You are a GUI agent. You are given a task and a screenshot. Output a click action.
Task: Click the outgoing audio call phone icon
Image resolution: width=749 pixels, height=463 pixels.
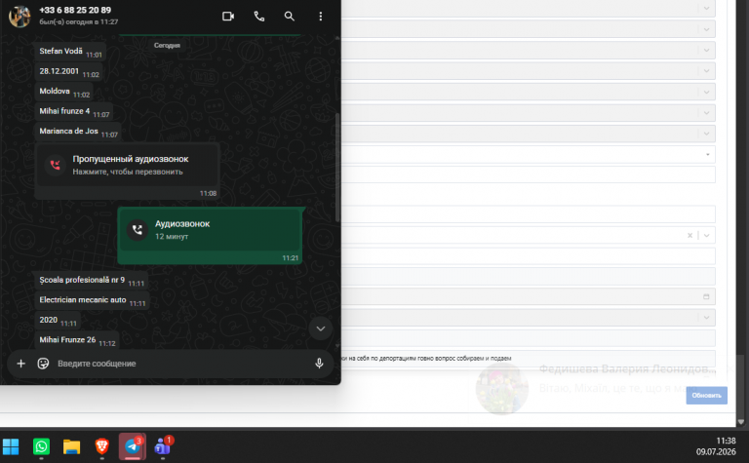point(138,230)
